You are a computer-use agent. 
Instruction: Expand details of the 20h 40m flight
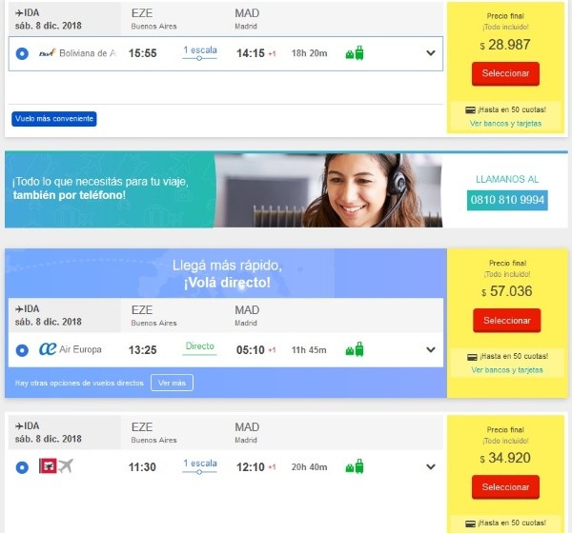click(431, 466)
